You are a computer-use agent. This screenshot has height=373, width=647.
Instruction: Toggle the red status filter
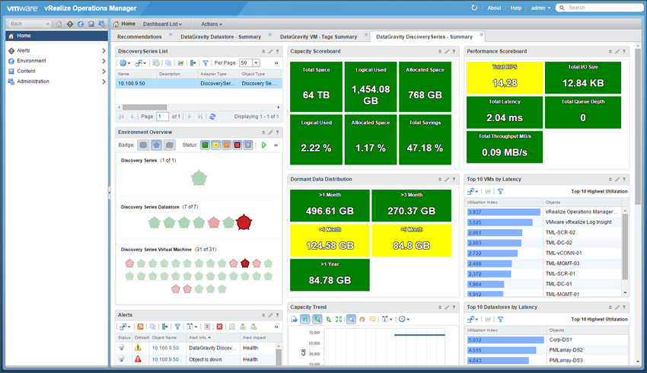[x=237, y=145]
